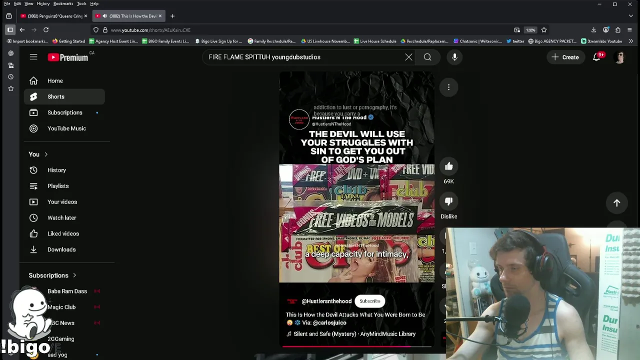Open the Short's three-dot options menu
Screen dimensions: 640x360
click(x=448, y=87)
